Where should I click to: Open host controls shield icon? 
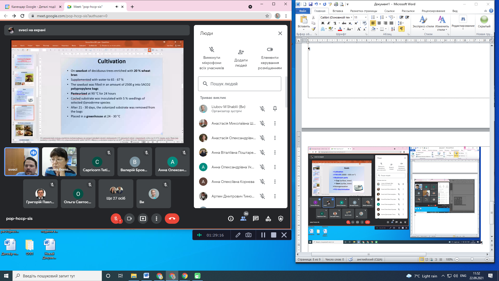coord(281,219)
